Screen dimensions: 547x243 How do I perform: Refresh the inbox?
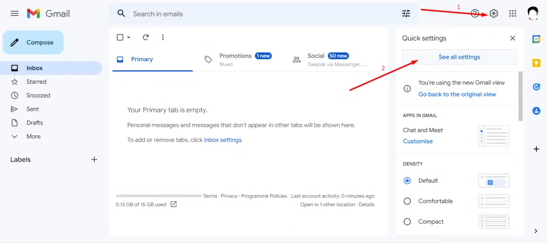146,37
